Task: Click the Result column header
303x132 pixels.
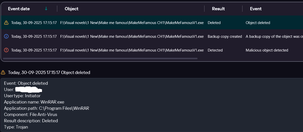Action: coord(218,9)
